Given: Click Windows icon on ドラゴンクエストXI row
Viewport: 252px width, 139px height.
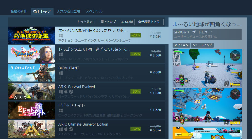Looking at the screenshot, I should tap(61, 54).
